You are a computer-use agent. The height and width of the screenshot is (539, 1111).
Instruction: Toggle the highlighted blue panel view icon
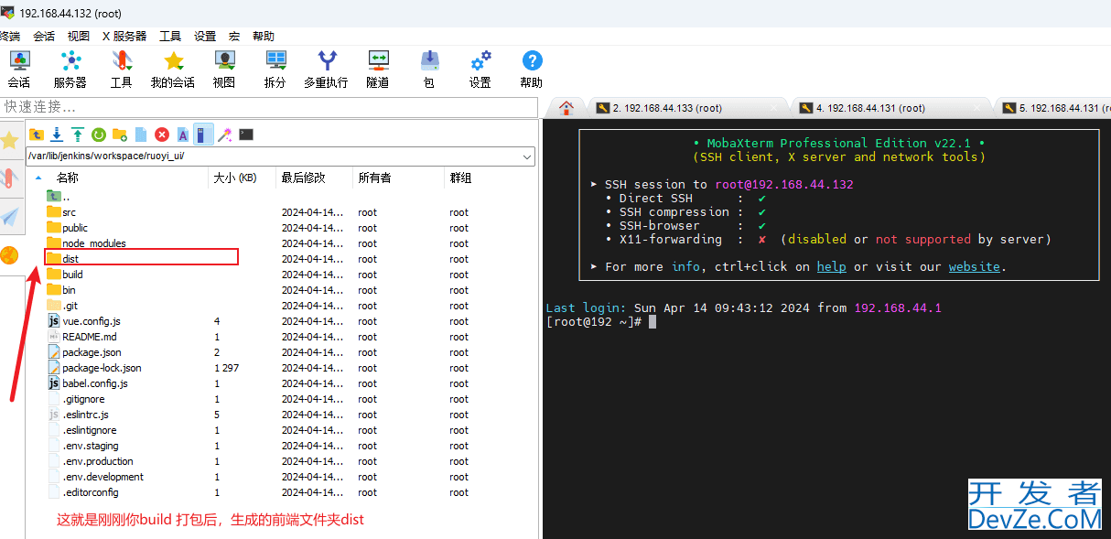(x=203, y=135)
